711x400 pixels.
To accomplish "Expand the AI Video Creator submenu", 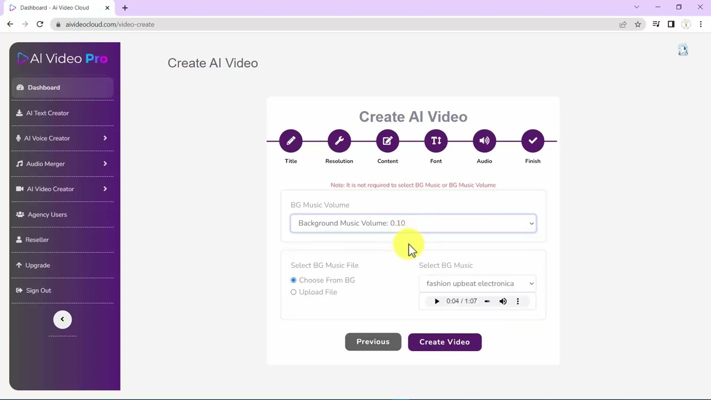I will [x=105, y=189].
